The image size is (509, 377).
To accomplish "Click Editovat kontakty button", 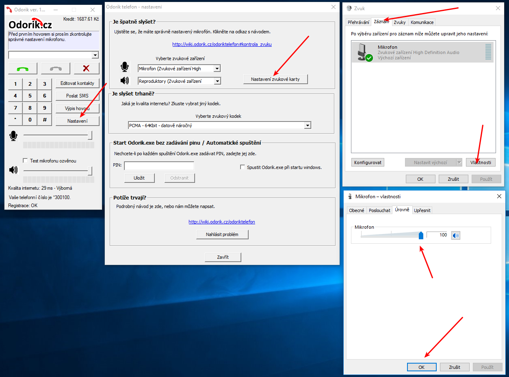I will tap(77, 83).
